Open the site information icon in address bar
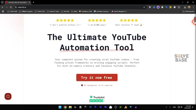196x110 pixels. pos(16,7)
